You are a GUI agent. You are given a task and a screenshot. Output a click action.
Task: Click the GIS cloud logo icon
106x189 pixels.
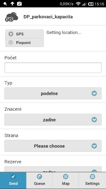point(12,17)
